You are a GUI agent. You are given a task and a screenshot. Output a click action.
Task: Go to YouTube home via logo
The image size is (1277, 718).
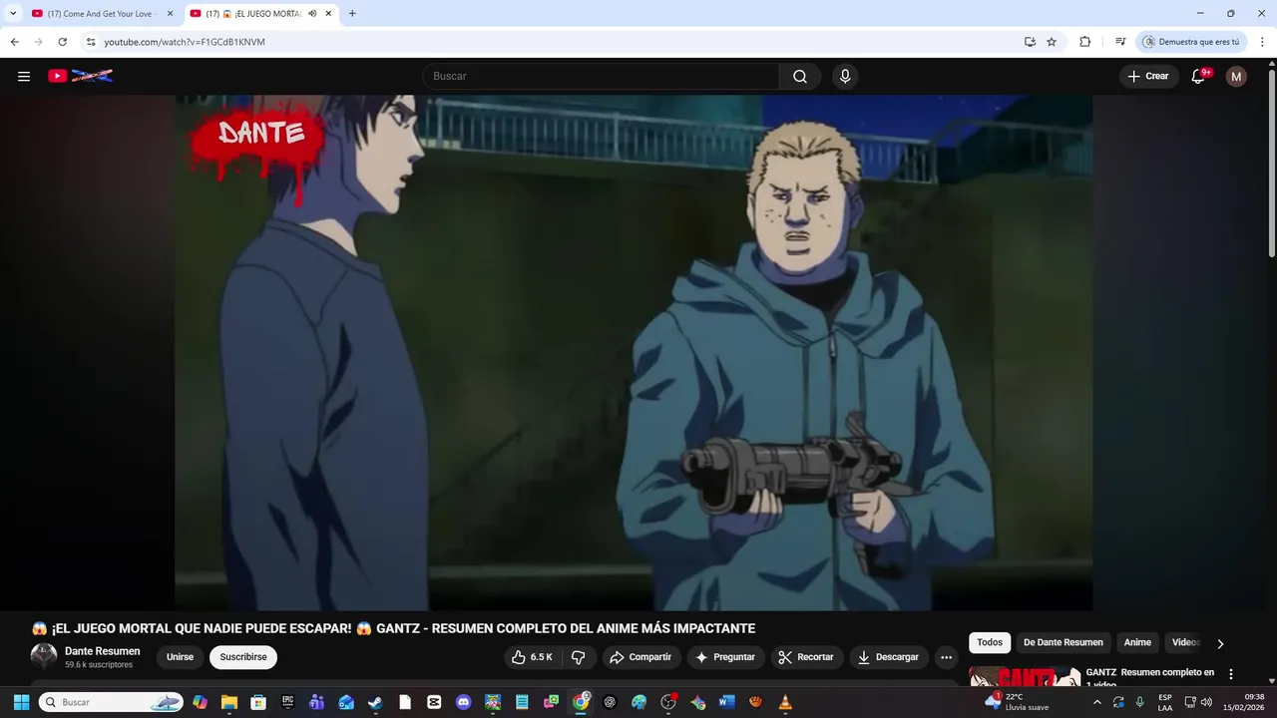[80, 76]
